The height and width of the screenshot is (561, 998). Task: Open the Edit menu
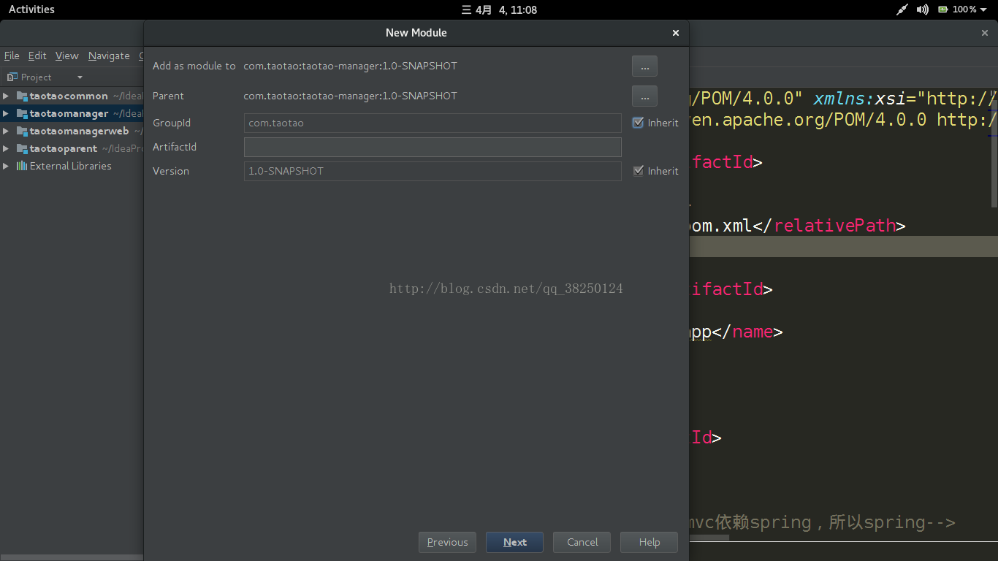[37, 56]
